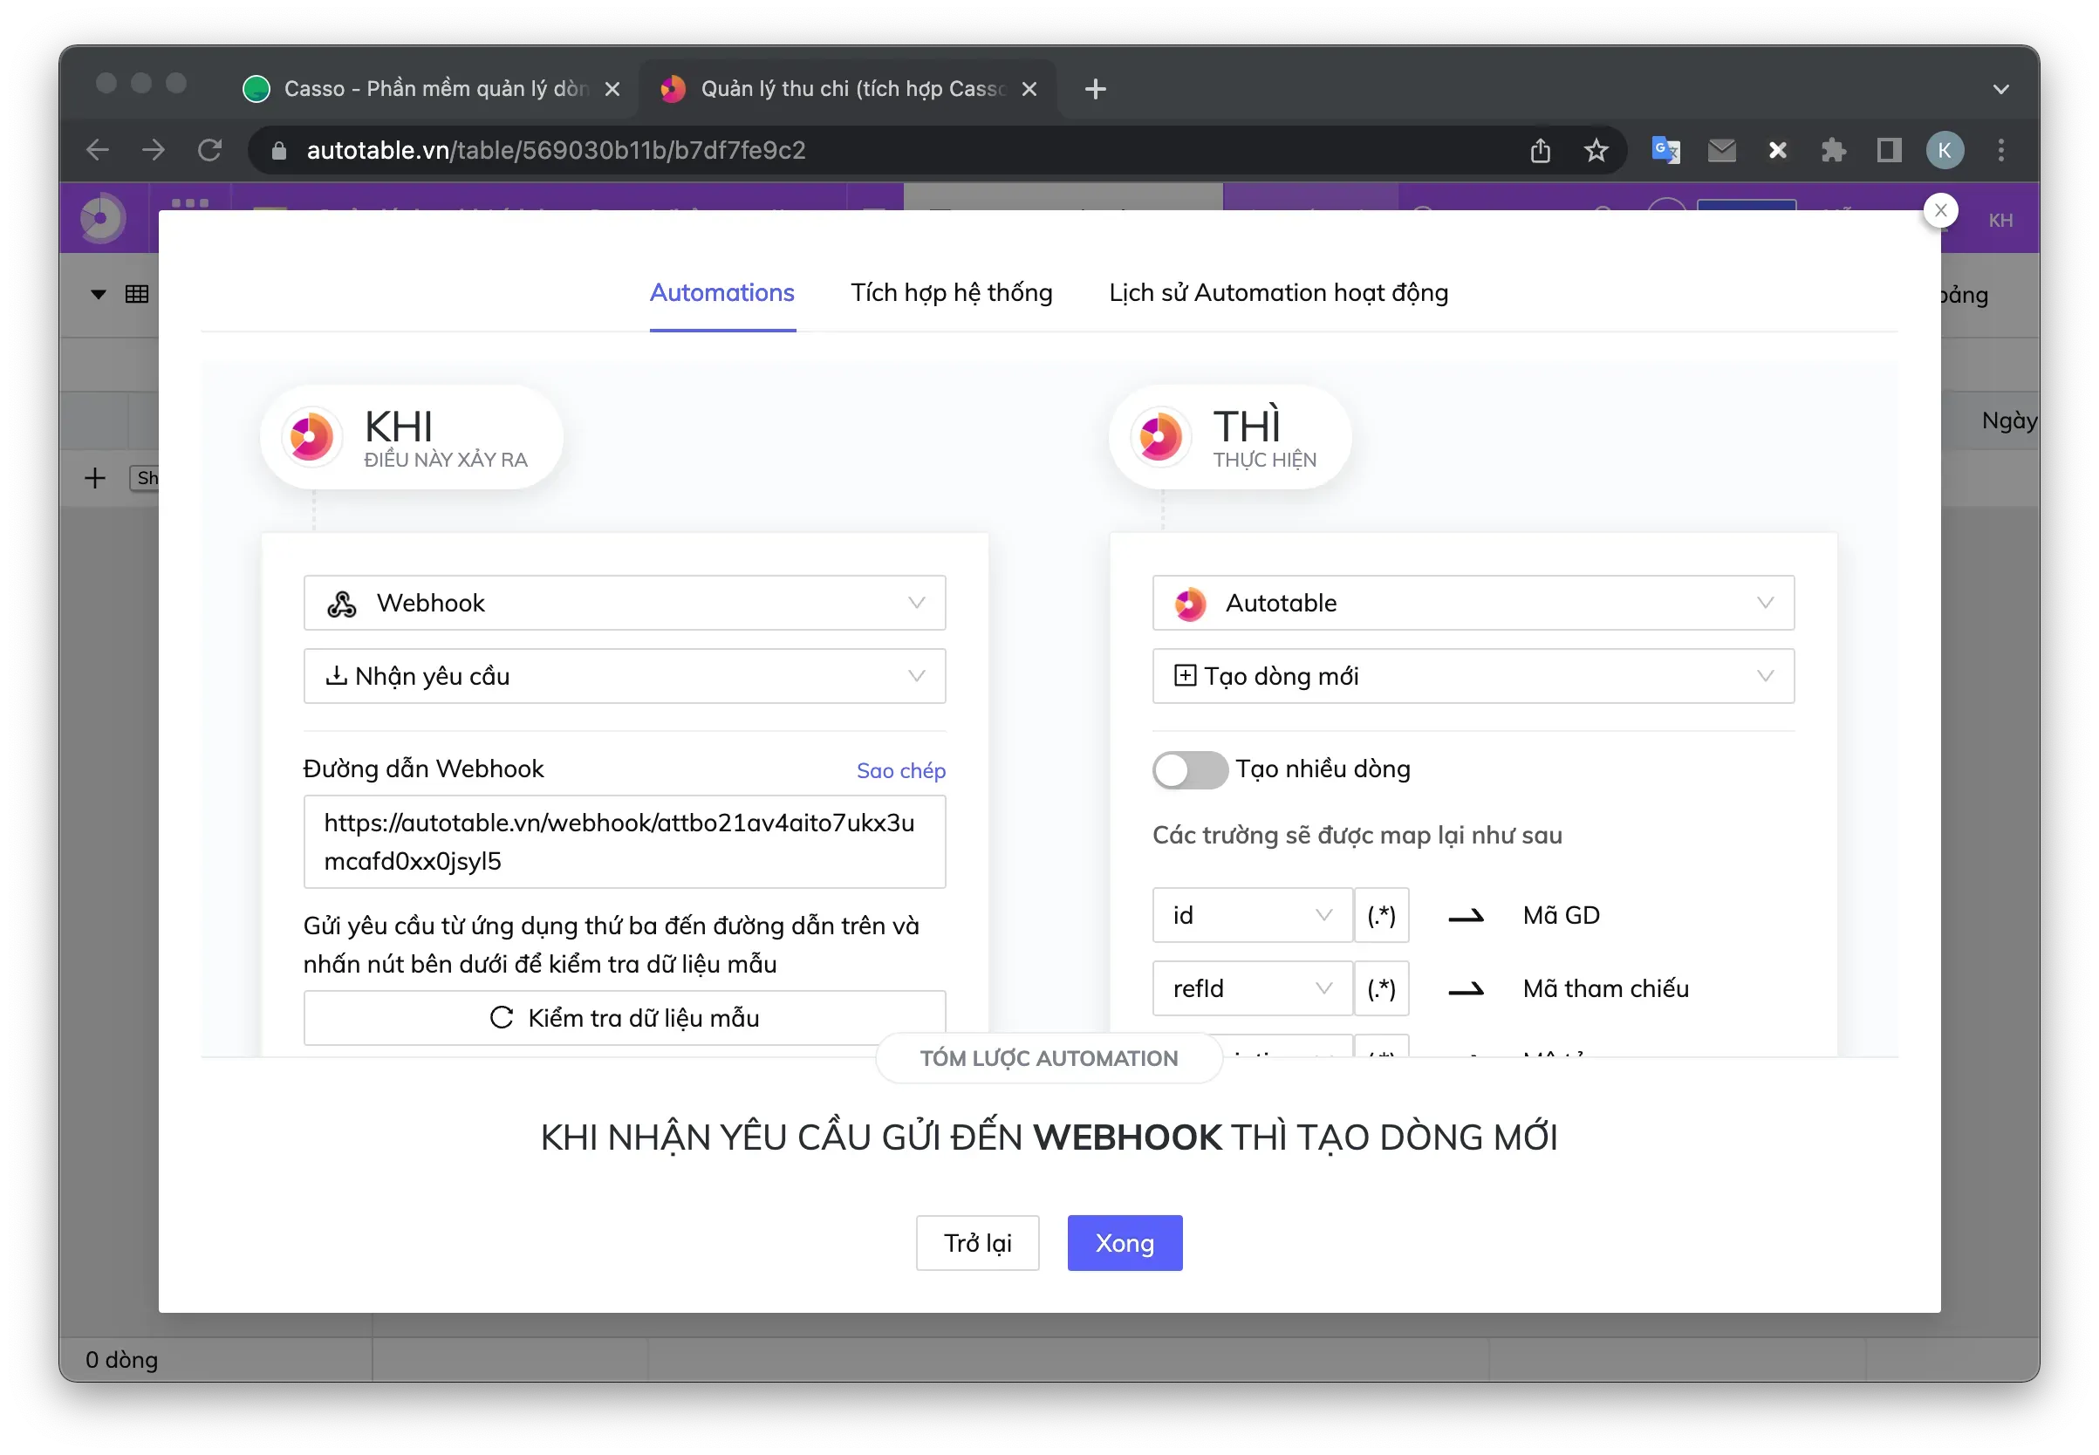
Task: Click Kiểm tra dữ liệu mẫu button
Action: [x=625, y=1017]
